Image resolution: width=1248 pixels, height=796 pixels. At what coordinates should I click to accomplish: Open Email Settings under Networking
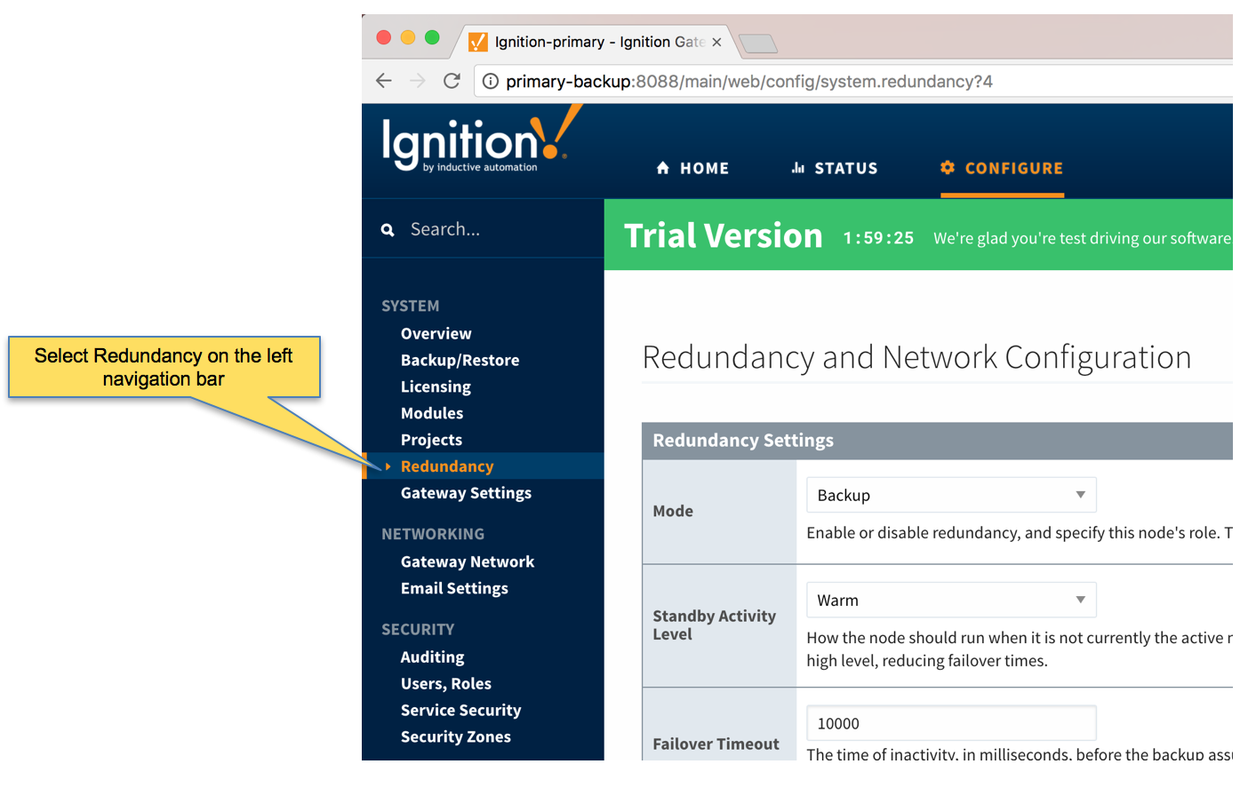(454, 588)
